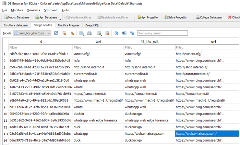
Task: Click Salva Progetto toolbar button
Action: coord(175,17)
